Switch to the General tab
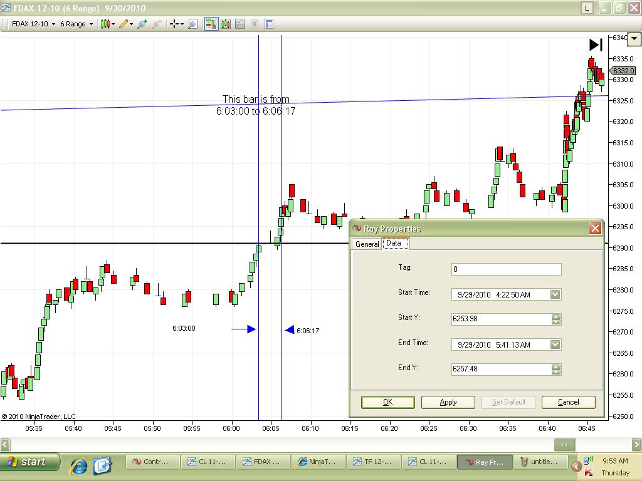 click(x=367, y=244)
